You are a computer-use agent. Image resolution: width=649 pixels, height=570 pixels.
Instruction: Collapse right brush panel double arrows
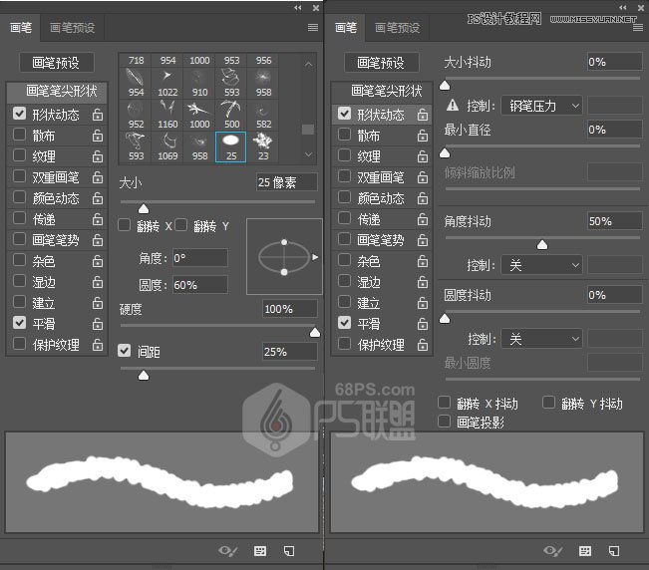coord(622,7)
